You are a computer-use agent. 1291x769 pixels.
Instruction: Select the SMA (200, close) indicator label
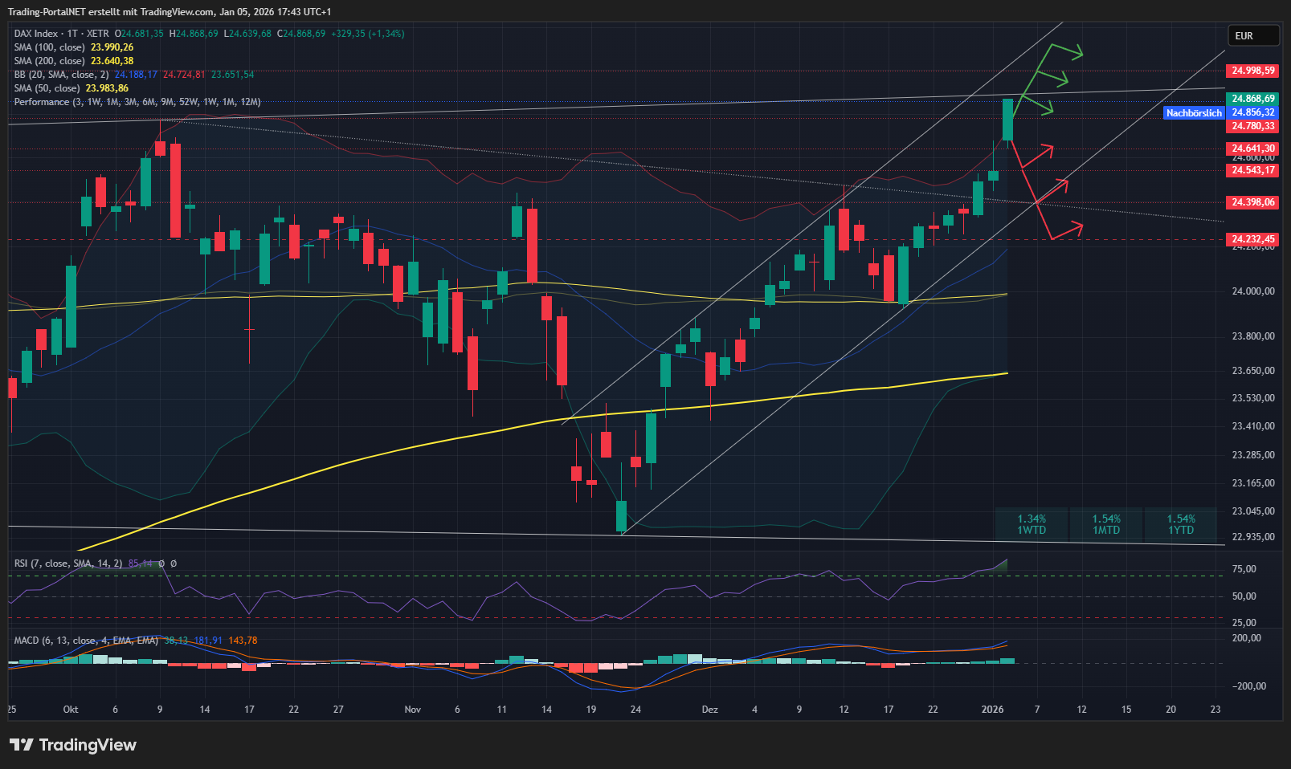tap(49, 61)
